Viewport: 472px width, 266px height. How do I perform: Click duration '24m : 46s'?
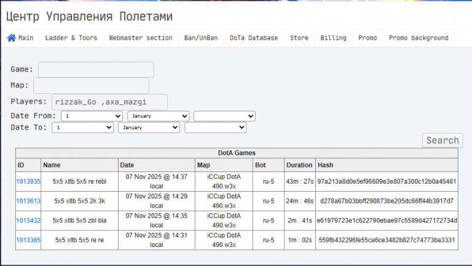pos(300,201)
